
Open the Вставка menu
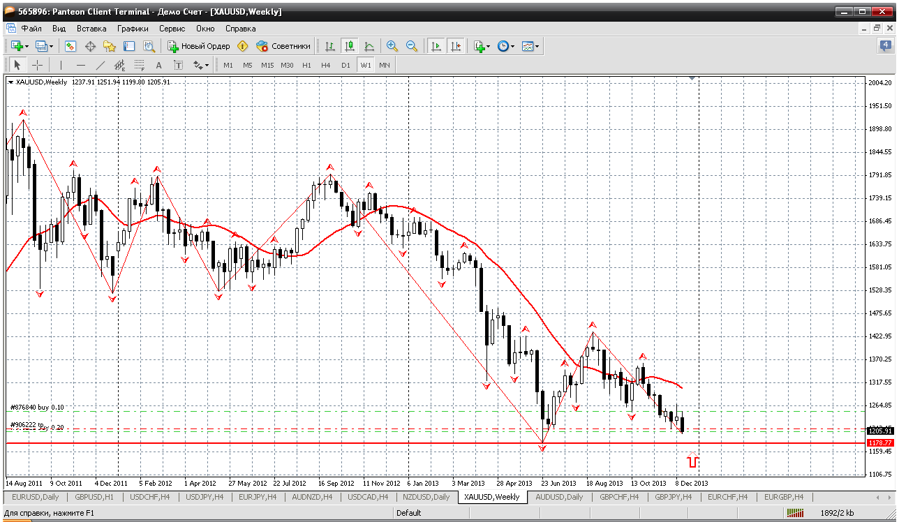pos(91,29)
